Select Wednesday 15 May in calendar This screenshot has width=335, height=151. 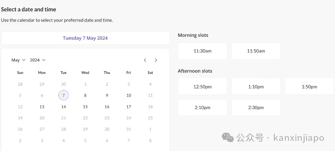click(x=85, y=107)
